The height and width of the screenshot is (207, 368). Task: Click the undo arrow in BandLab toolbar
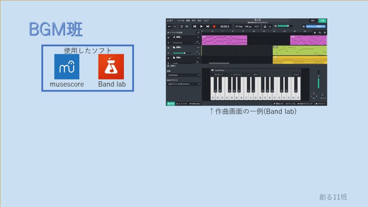tap(170, 27)
